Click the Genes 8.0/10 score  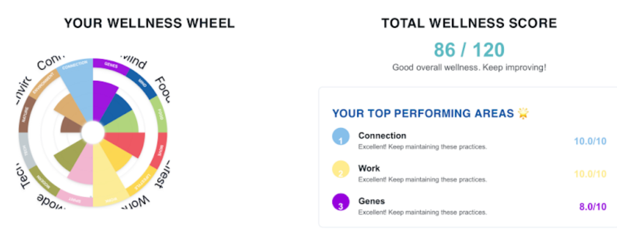pos(593,207)
